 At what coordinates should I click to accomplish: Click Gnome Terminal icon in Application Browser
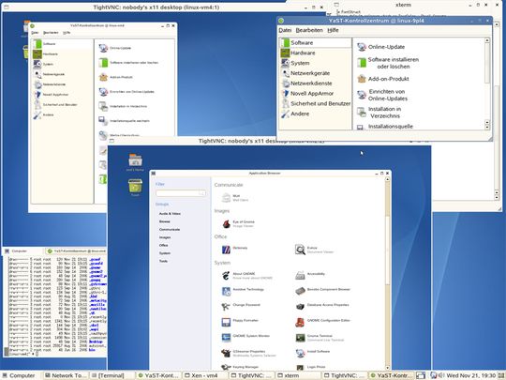pos(300,338)
